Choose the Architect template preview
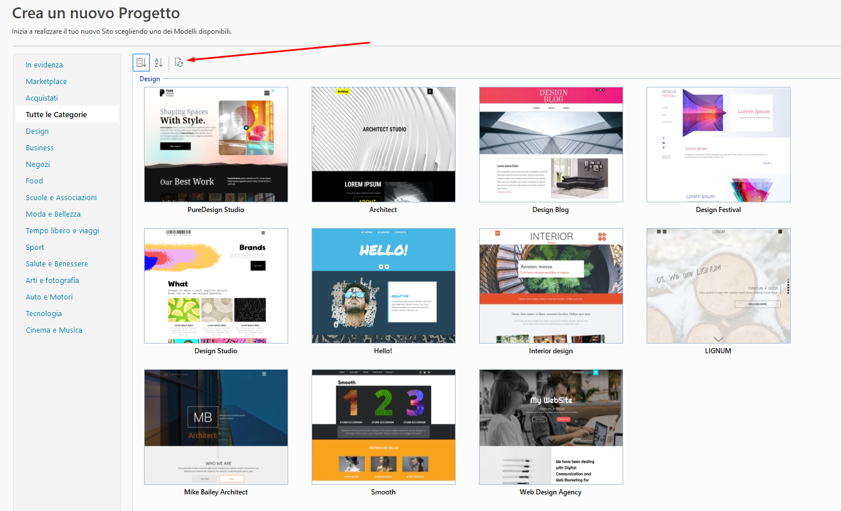The width and height of the screenshot is (841, 511). coord(383,145)
